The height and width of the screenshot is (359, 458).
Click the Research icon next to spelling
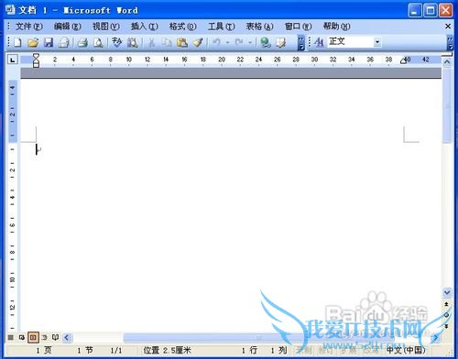point(133,42)
